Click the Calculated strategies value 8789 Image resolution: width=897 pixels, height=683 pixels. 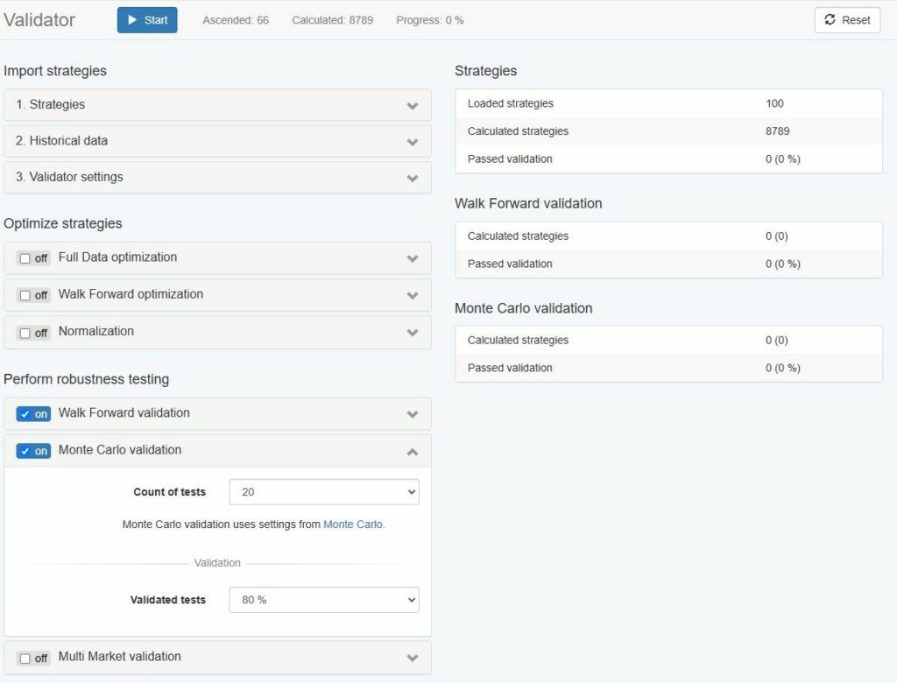tap(778, 131)
